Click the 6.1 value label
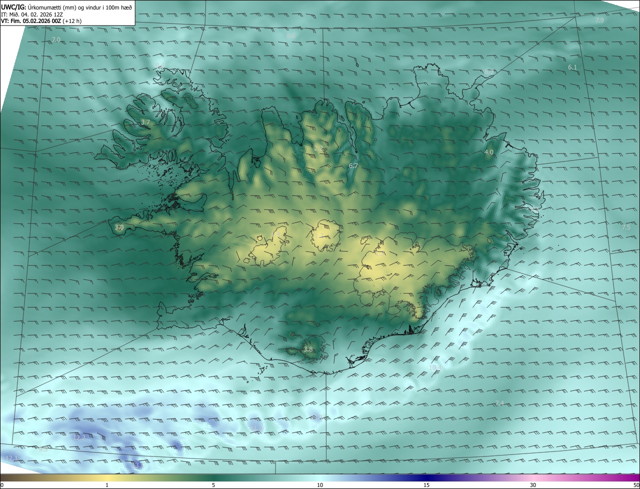This screenshot has height=489, width=640. coord(572,67)
